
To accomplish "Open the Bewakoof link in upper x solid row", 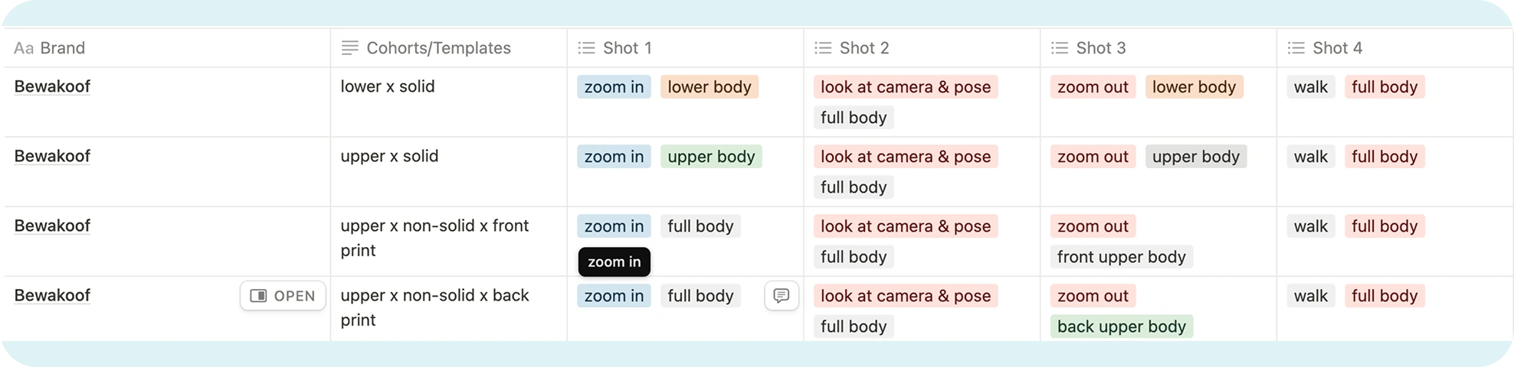I will [x=52, y=156].
